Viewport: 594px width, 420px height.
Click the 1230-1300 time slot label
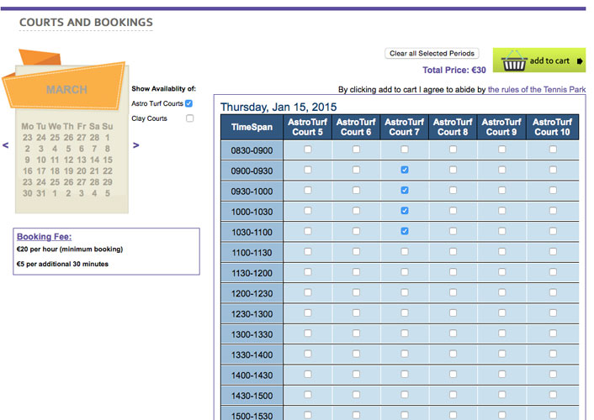pos(252,314)
